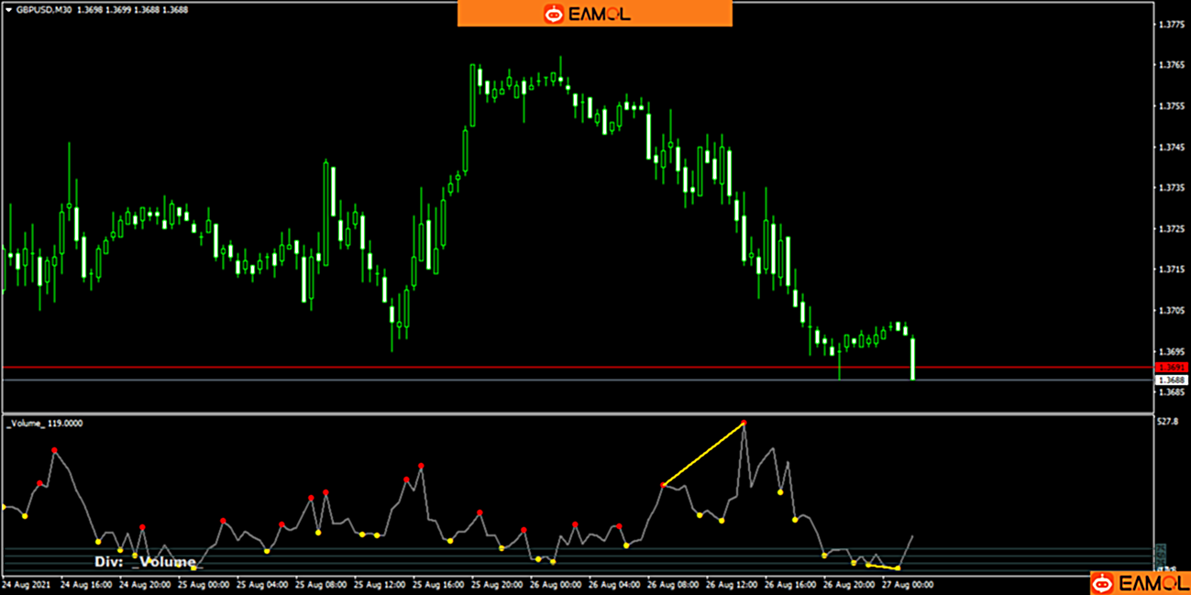Select the red 1.3691 price label
The width and height of the screenshot is (1191, 595).
click(1171, 368)
